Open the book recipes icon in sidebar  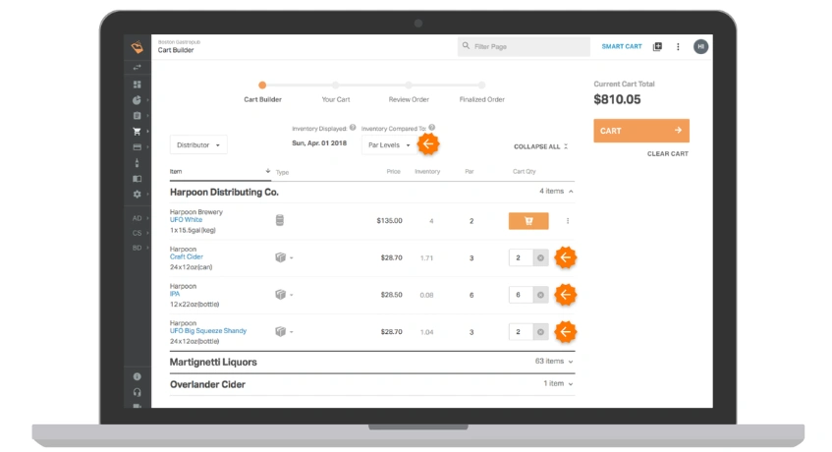137,179
